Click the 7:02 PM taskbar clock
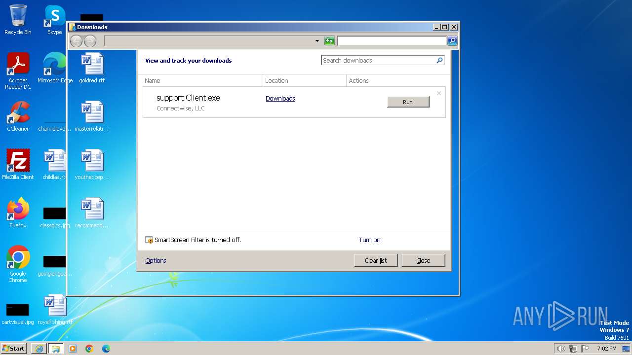Viewport: 632px width, 355px height. coord(606,349)
